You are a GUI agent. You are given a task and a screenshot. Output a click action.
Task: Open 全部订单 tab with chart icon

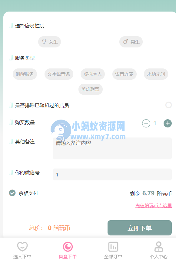pos(113,250)
